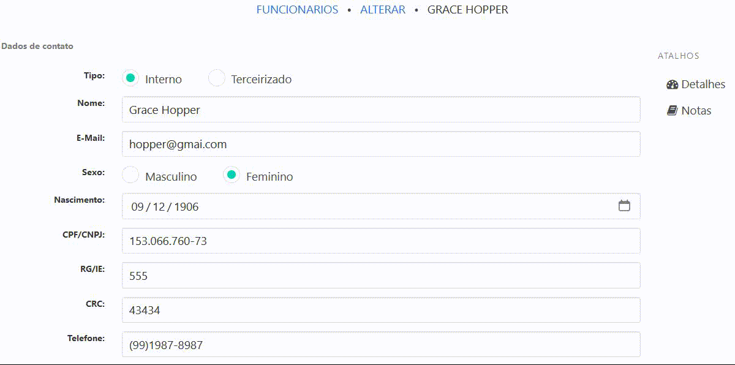
Task: Open the ALTERAR breadcrumb link
Action: pyautogui.click(x=382, y=10)
